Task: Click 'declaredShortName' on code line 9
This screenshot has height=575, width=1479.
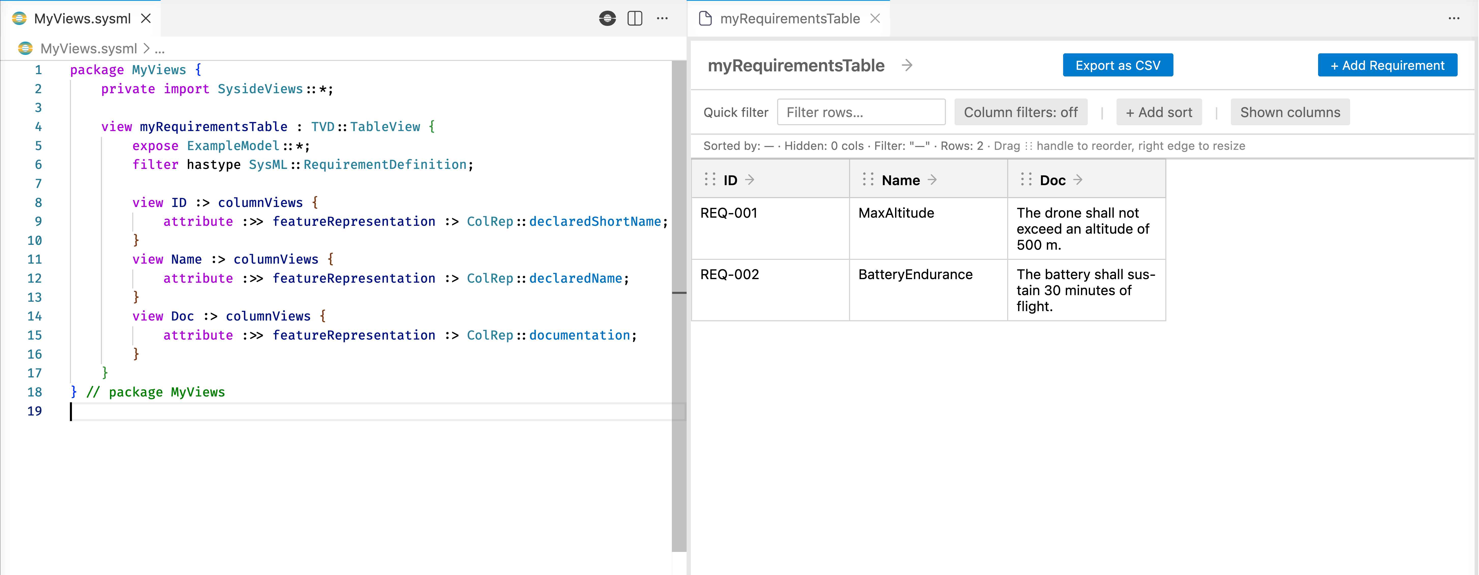Action: tap(595, 221)
